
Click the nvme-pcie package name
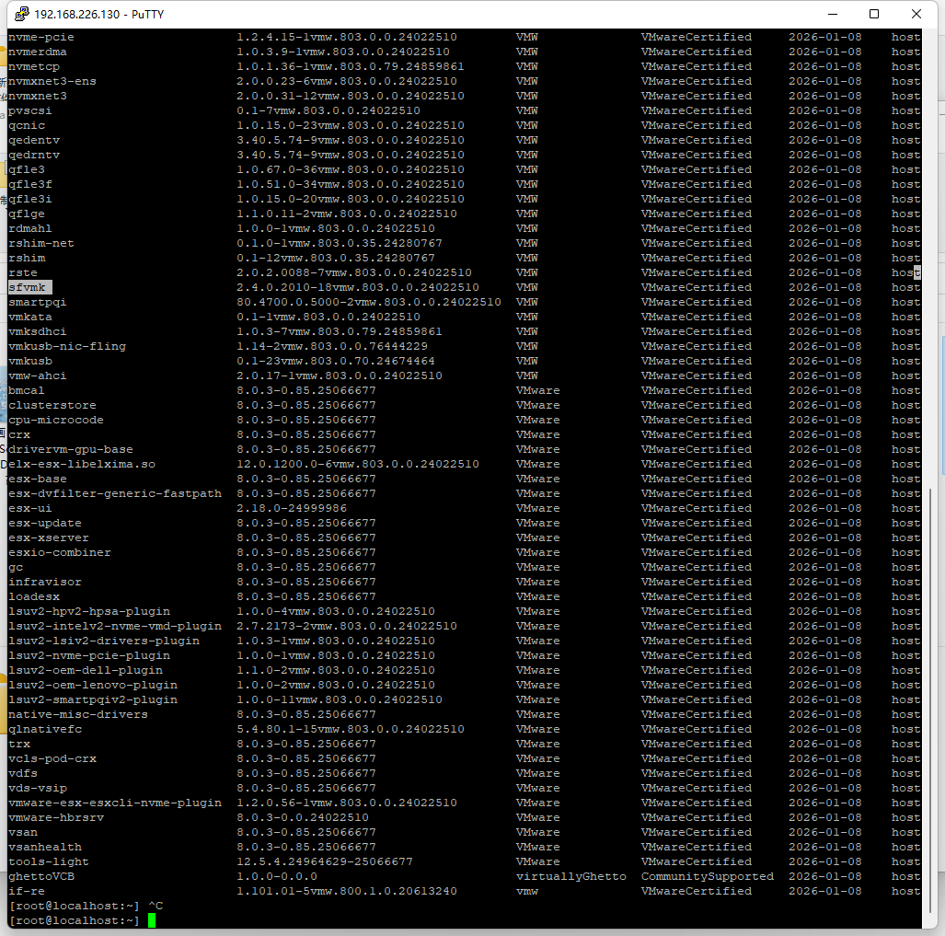(41, 38)
